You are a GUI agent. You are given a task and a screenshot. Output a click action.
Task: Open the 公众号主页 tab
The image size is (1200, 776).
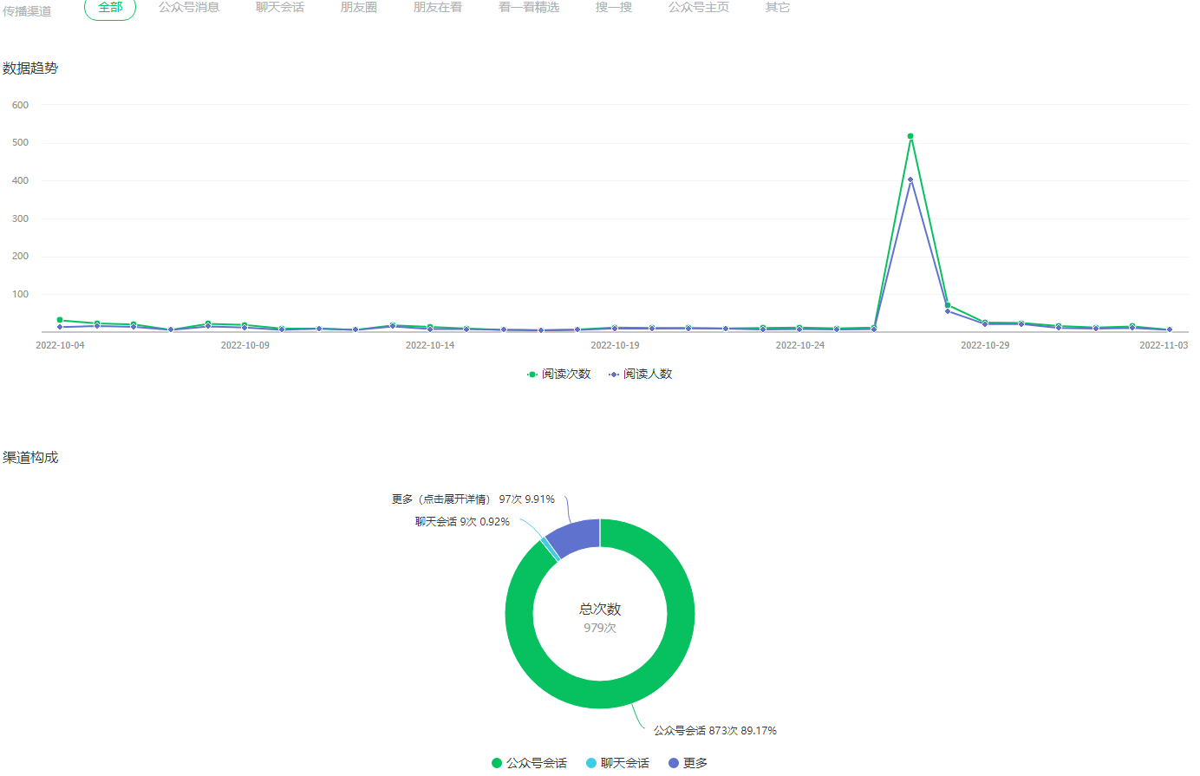(699, 7)
